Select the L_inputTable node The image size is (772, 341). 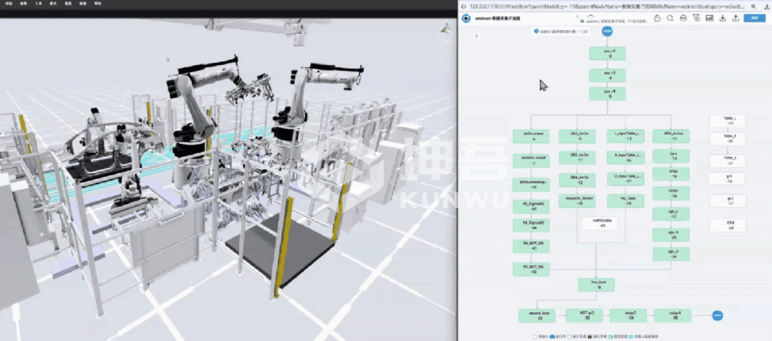point(625,136)
